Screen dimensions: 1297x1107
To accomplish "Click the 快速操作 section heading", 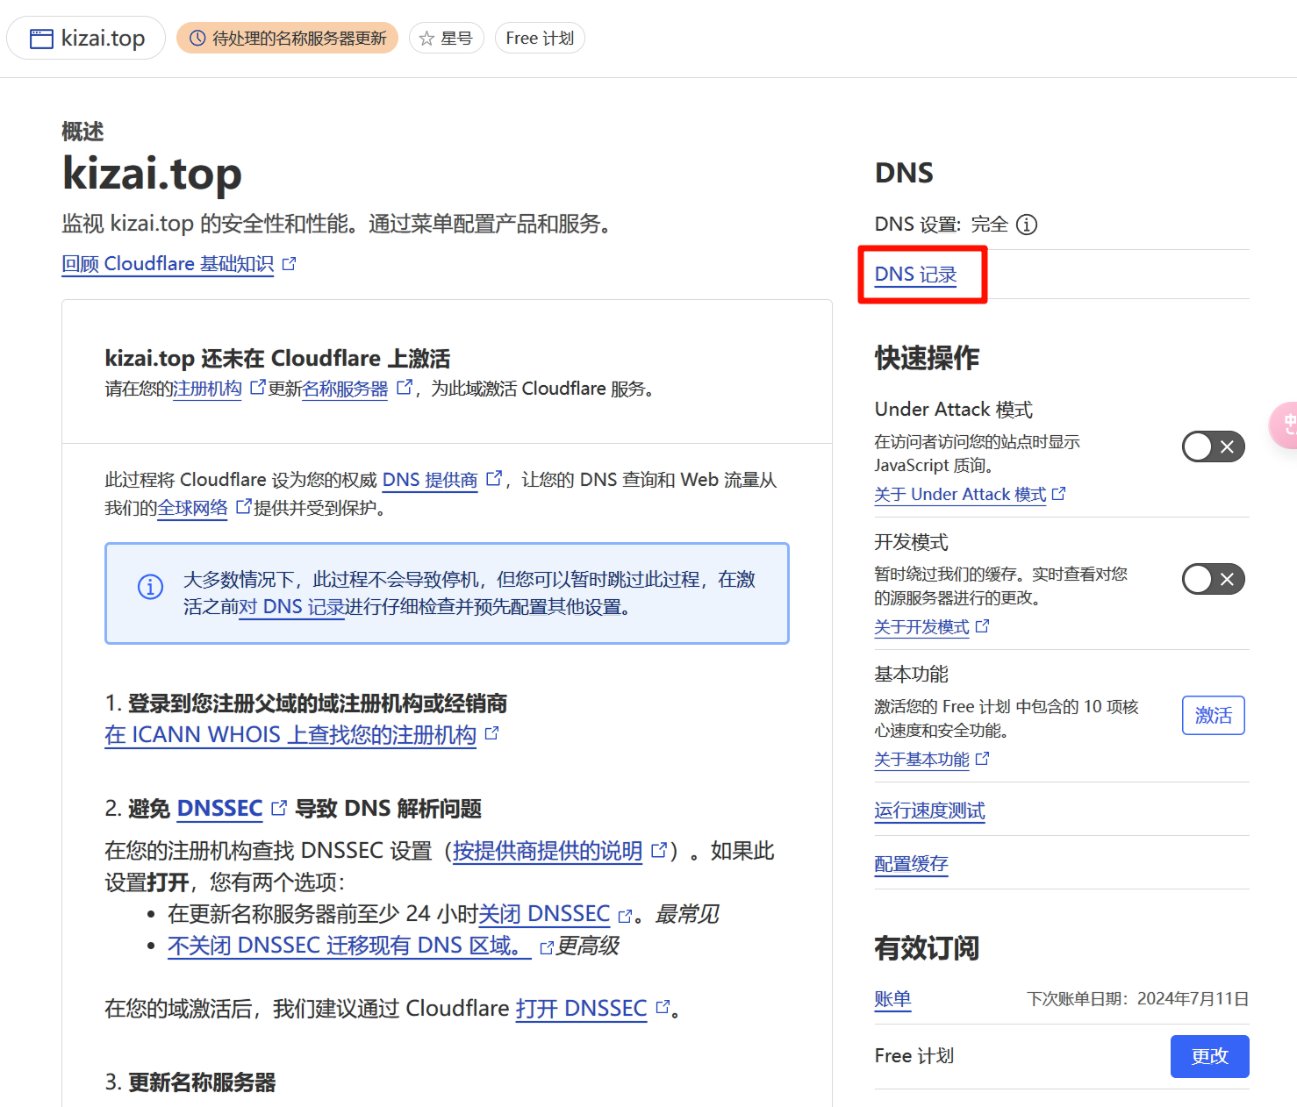I will 927,358.
